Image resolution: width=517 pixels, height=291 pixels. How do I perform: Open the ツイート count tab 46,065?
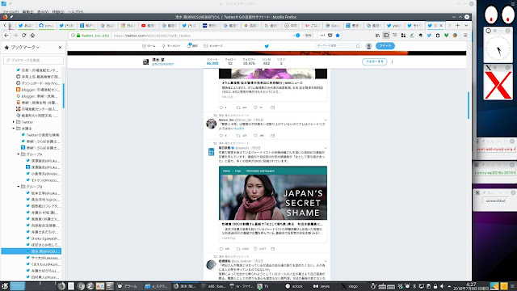(x=212, y=61)
